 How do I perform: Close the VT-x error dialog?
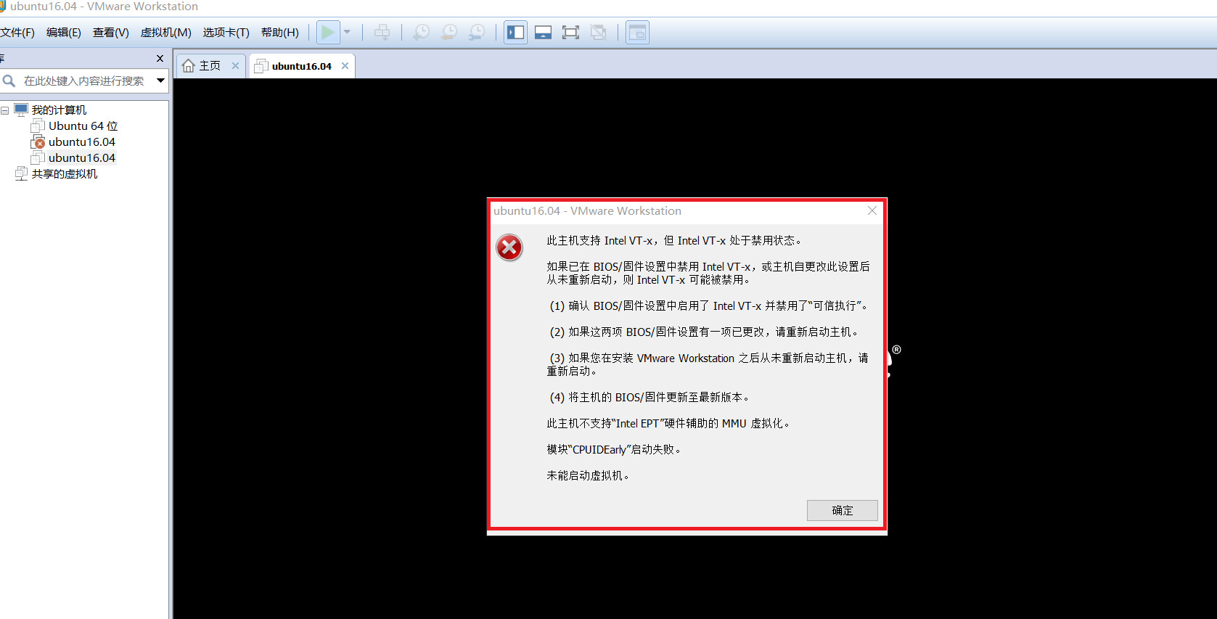point(872,210)
